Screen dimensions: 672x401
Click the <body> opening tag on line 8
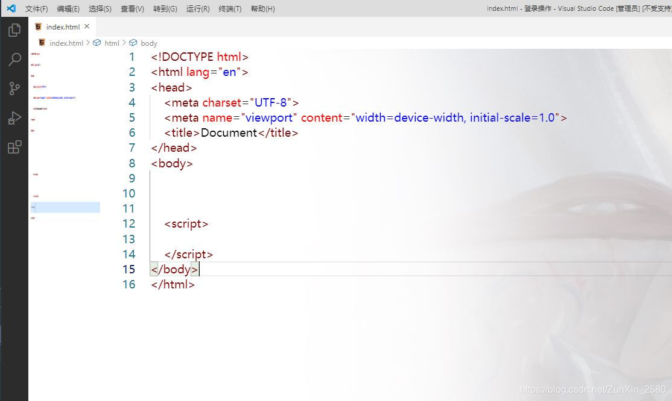click(172, 164)
